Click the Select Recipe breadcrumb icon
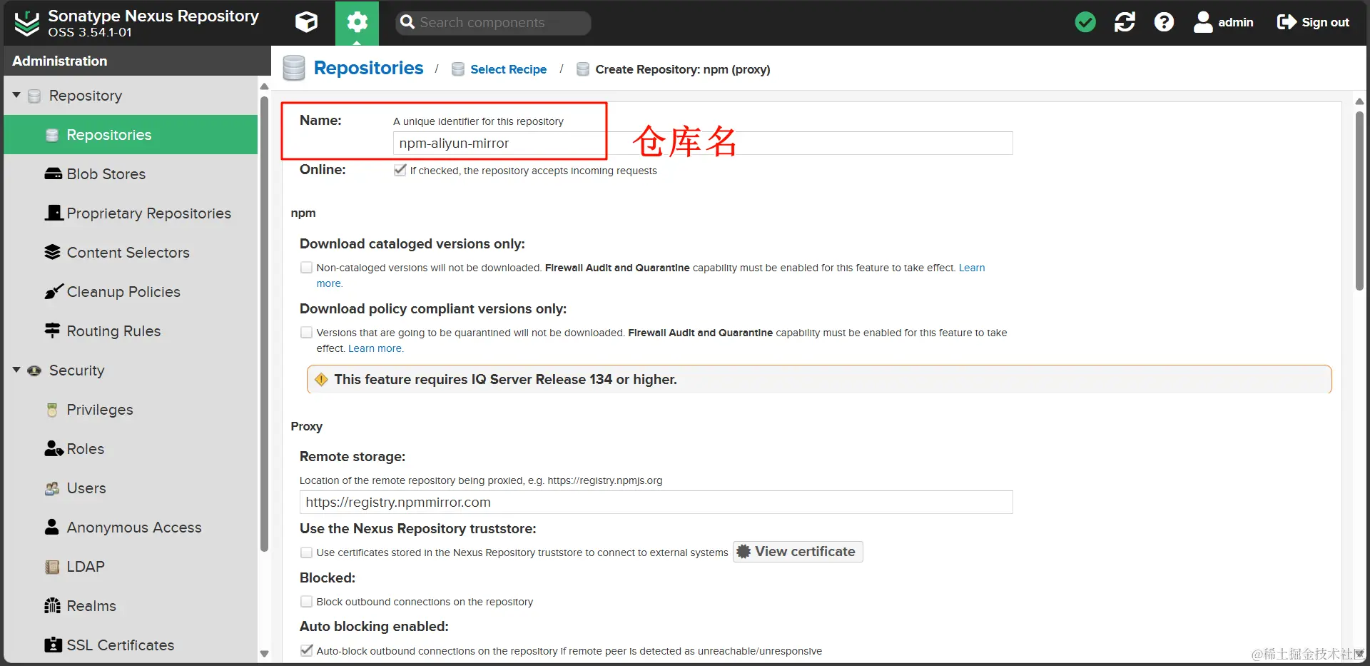Screen dimensions: 1370x666 point(458,69)
